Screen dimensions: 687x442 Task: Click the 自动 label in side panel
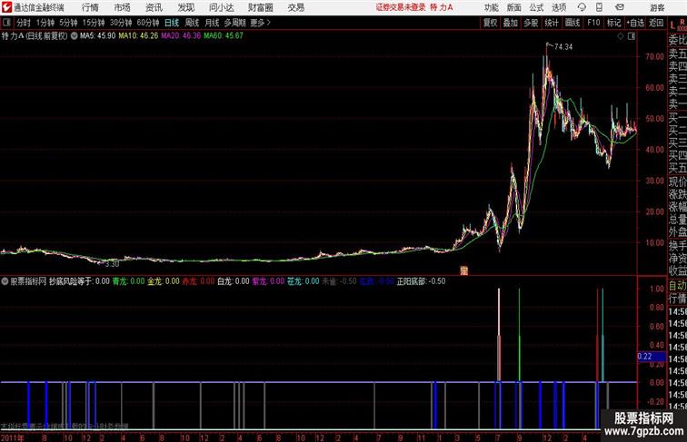(677, 286)
